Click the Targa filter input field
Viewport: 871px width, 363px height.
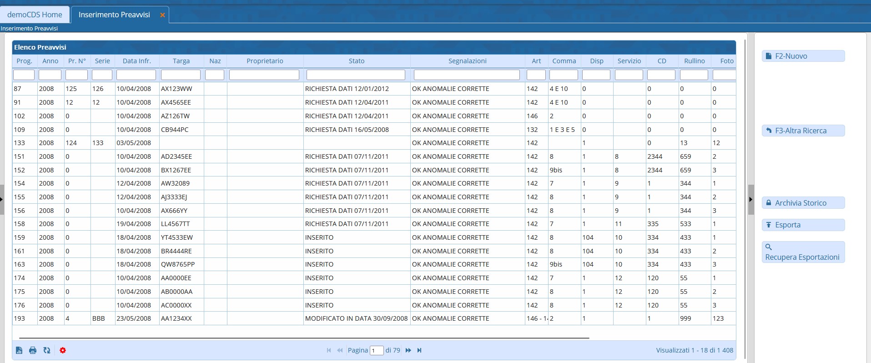coord(181,75)
